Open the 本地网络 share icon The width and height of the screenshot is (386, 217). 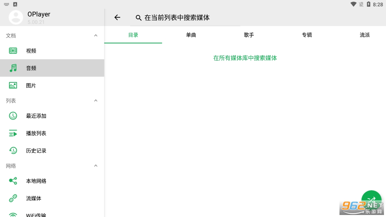point(13,181)
